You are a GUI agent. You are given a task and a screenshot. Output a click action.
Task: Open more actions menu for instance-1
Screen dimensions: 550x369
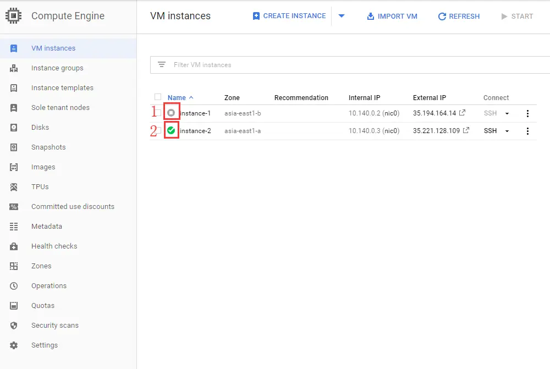click(x=527, y=113)
